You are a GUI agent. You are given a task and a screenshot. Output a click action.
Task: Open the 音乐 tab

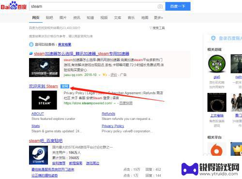[x=131, y=17]
